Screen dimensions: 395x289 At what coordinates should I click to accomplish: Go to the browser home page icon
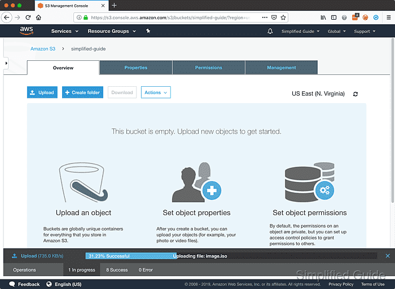38,17
